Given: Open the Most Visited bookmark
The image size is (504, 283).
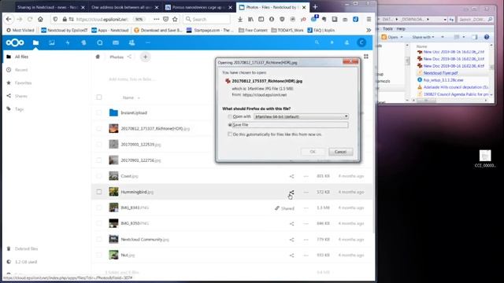Looking at the screenshot, I should [20, 30].
